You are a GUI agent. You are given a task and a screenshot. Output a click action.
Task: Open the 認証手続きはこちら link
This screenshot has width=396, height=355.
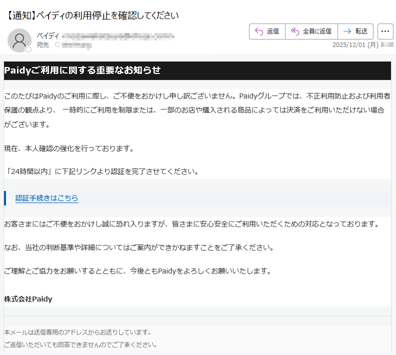[47, 198]
